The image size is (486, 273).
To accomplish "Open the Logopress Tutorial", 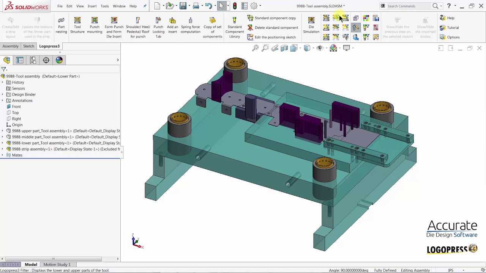I will pos(449,27).
